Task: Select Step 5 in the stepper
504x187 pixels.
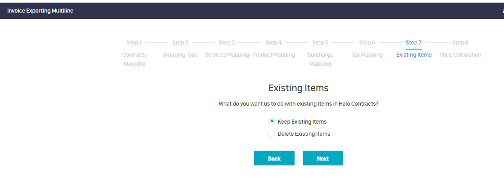Action: [320, 43]
